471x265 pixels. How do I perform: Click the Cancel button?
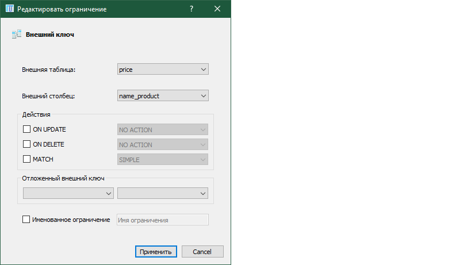click(202, 252)
